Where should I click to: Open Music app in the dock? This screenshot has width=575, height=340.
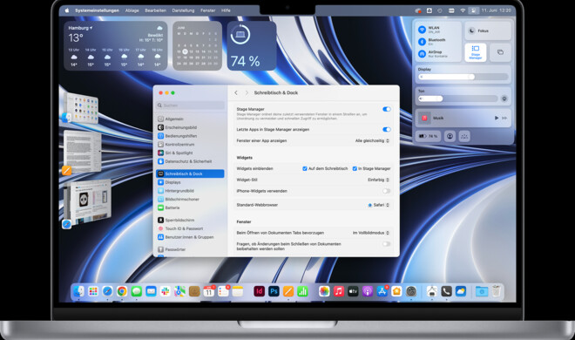339,291
